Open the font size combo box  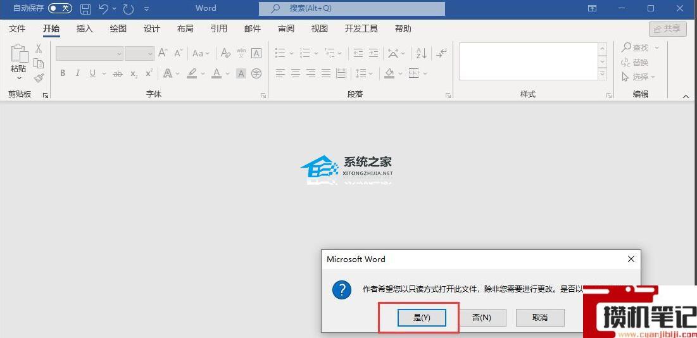tap(139, 53)
